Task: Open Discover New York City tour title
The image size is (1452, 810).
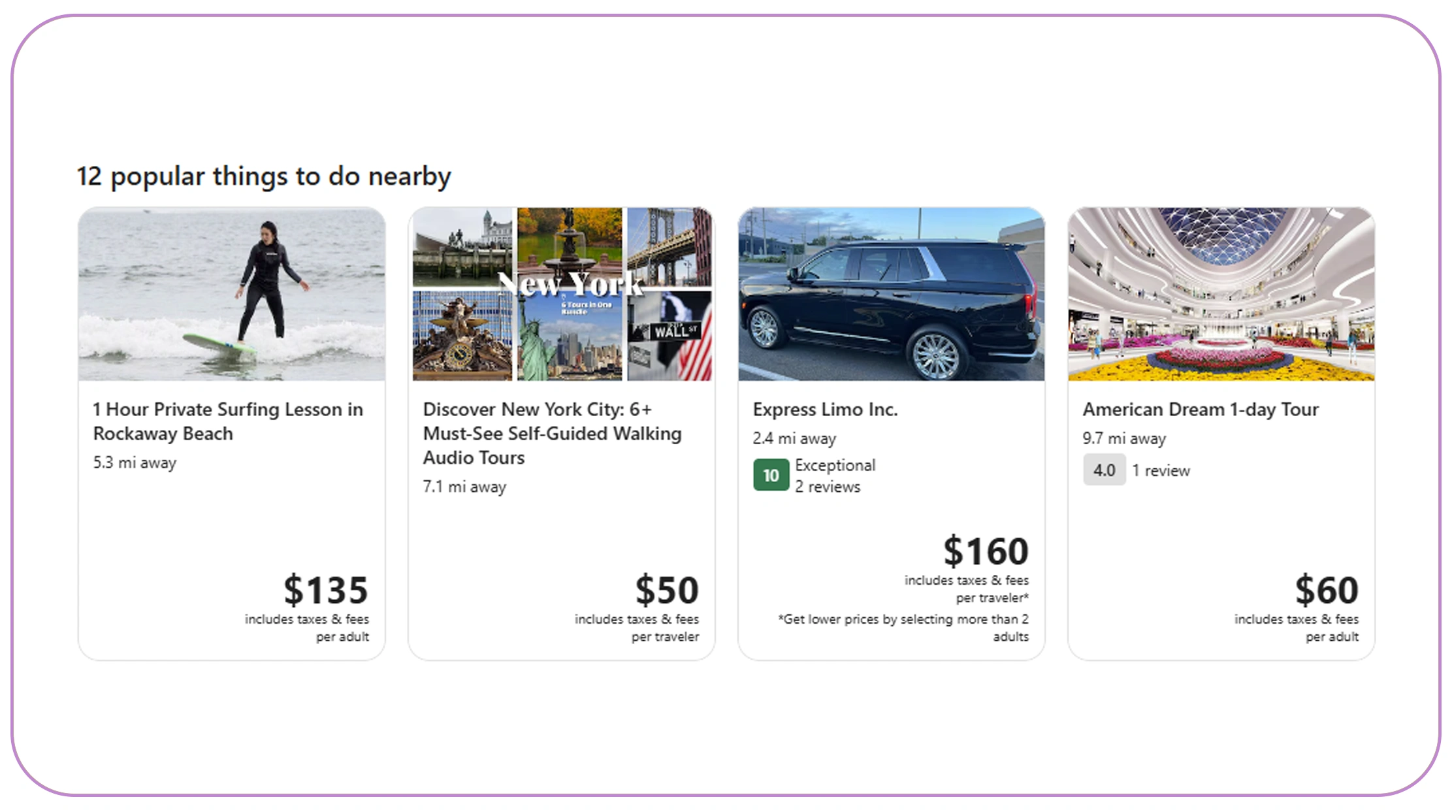Action: 552,433
